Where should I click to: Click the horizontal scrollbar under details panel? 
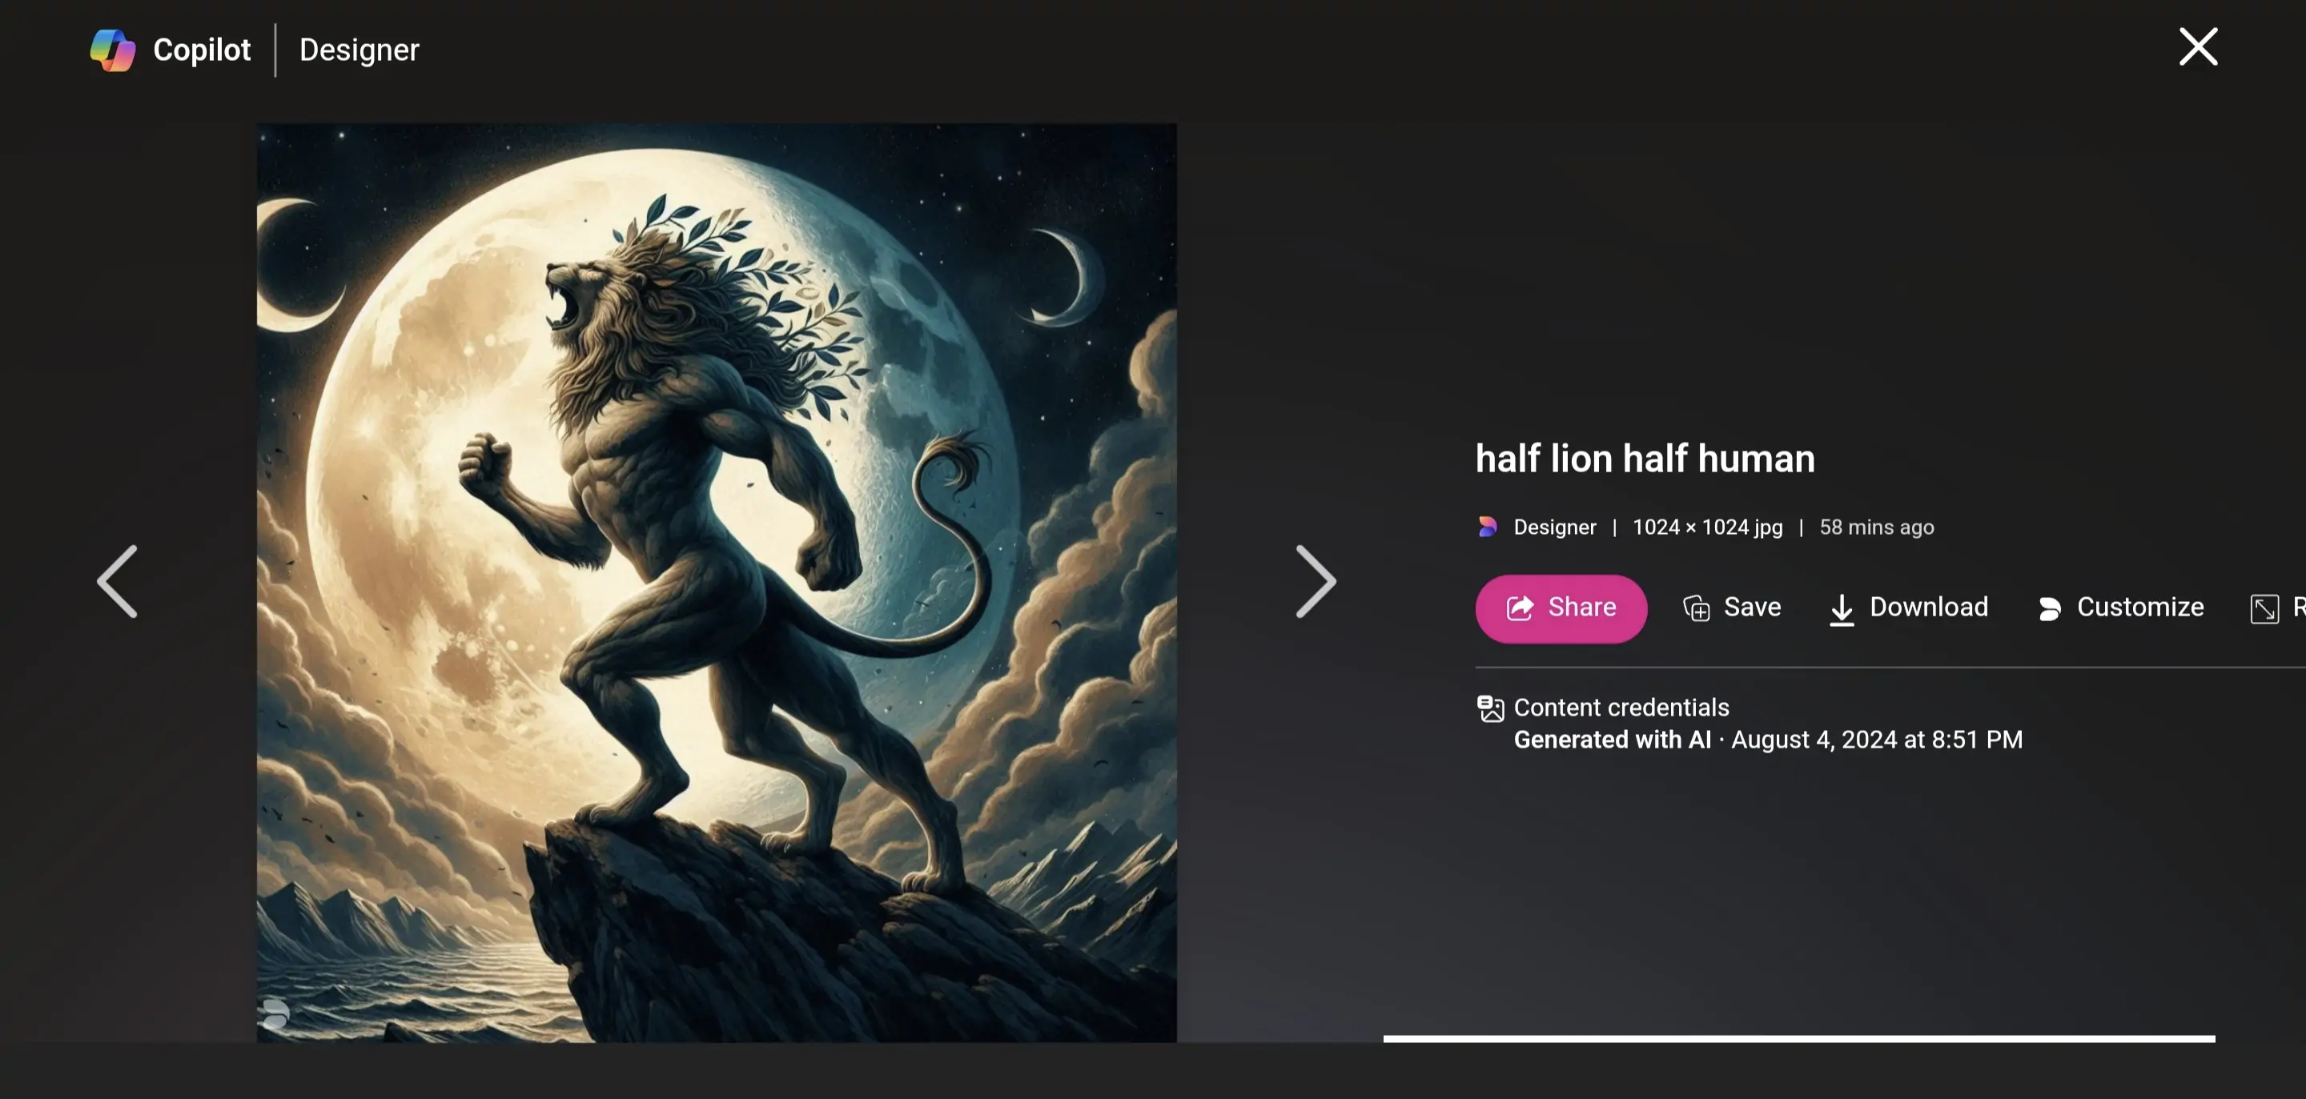point(1798,1039)
